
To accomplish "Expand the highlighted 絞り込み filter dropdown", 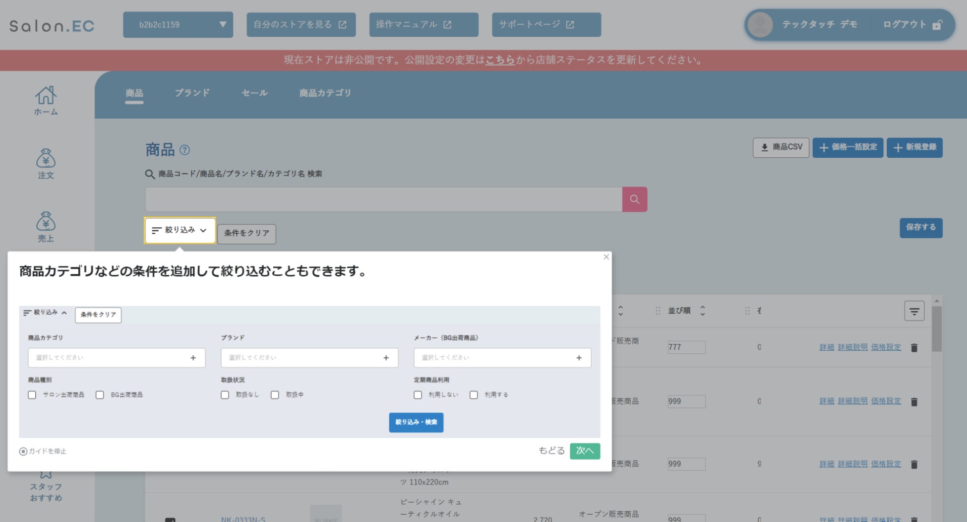I will (180, 230).
